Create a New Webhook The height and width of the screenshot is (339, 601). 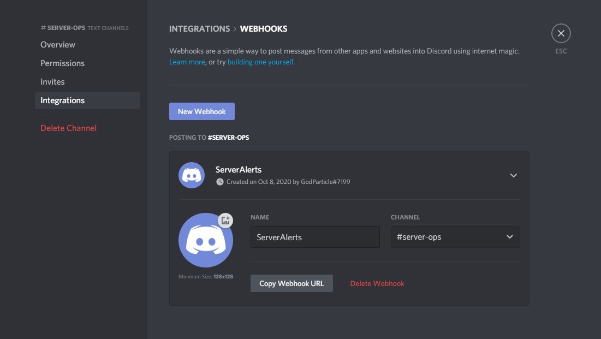tap(201, 111)
